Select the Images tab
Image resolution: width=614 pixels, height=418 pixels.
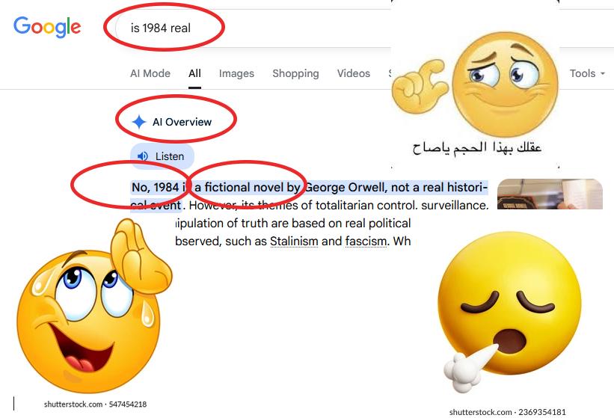tap(236, 73)
